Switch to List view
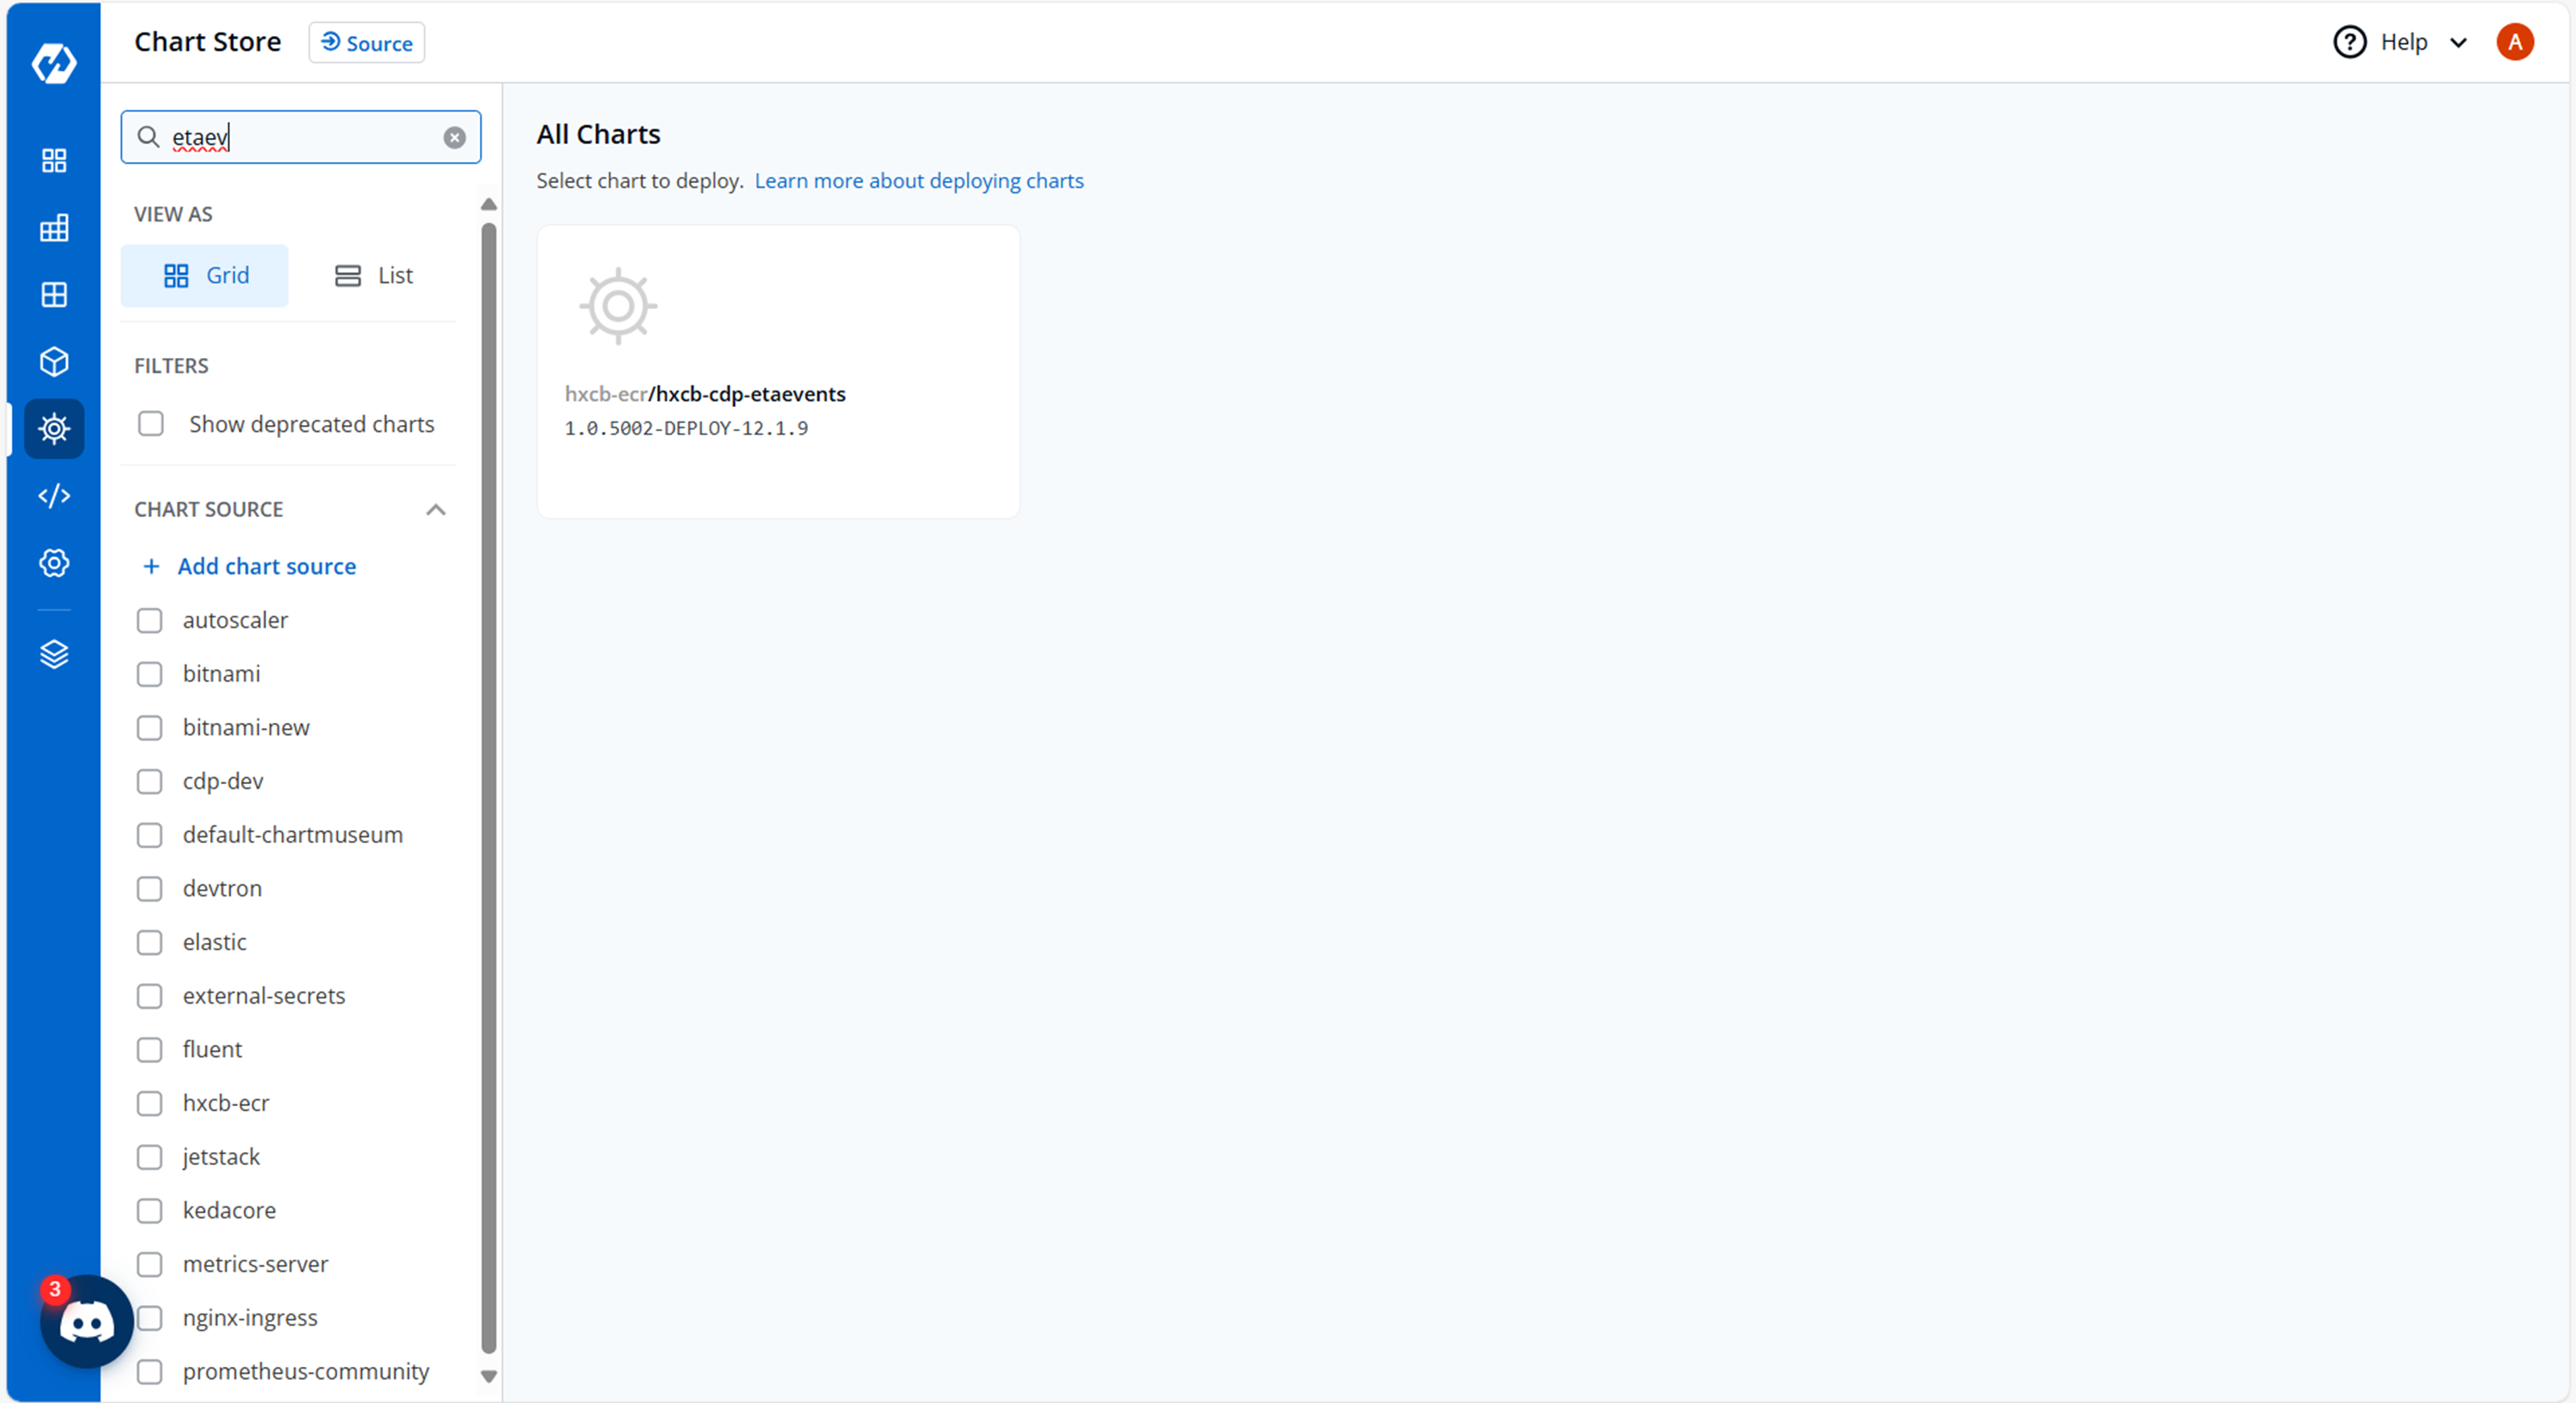Viewport: 2576px width, 1403px height. tap(373, 276)
